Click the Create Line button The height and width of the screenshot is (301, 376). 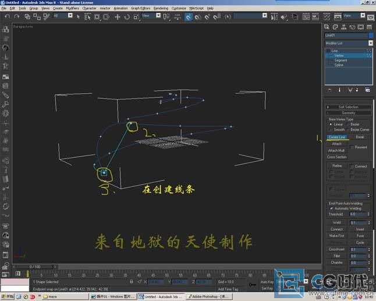click(337, 137)
